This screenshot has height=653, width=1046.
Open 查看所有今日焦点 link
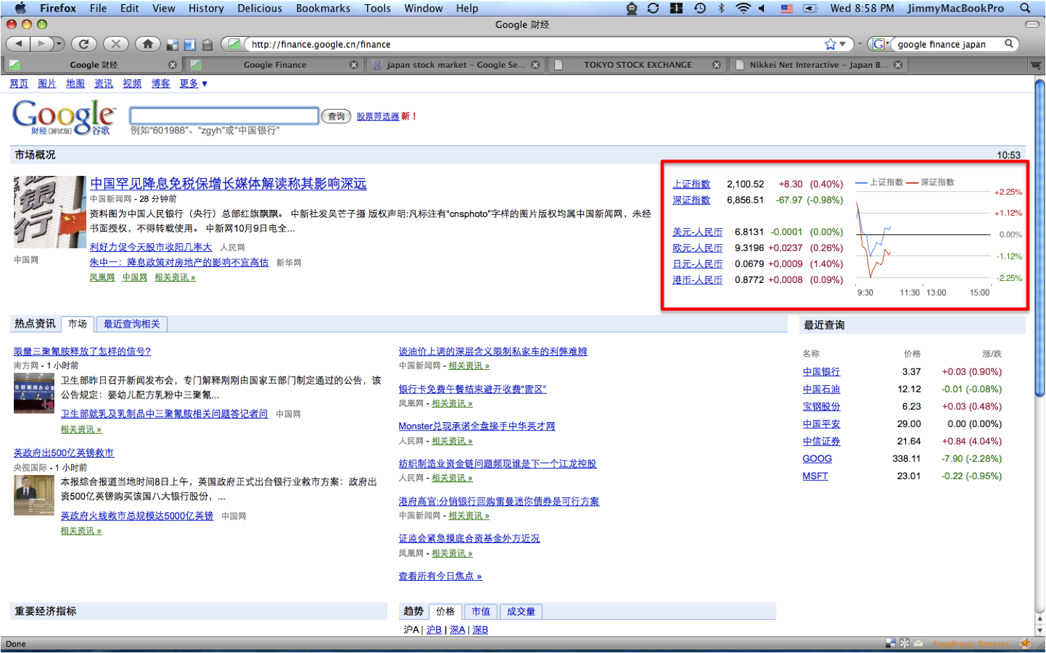pyautogui.click(x=440, y=577)
